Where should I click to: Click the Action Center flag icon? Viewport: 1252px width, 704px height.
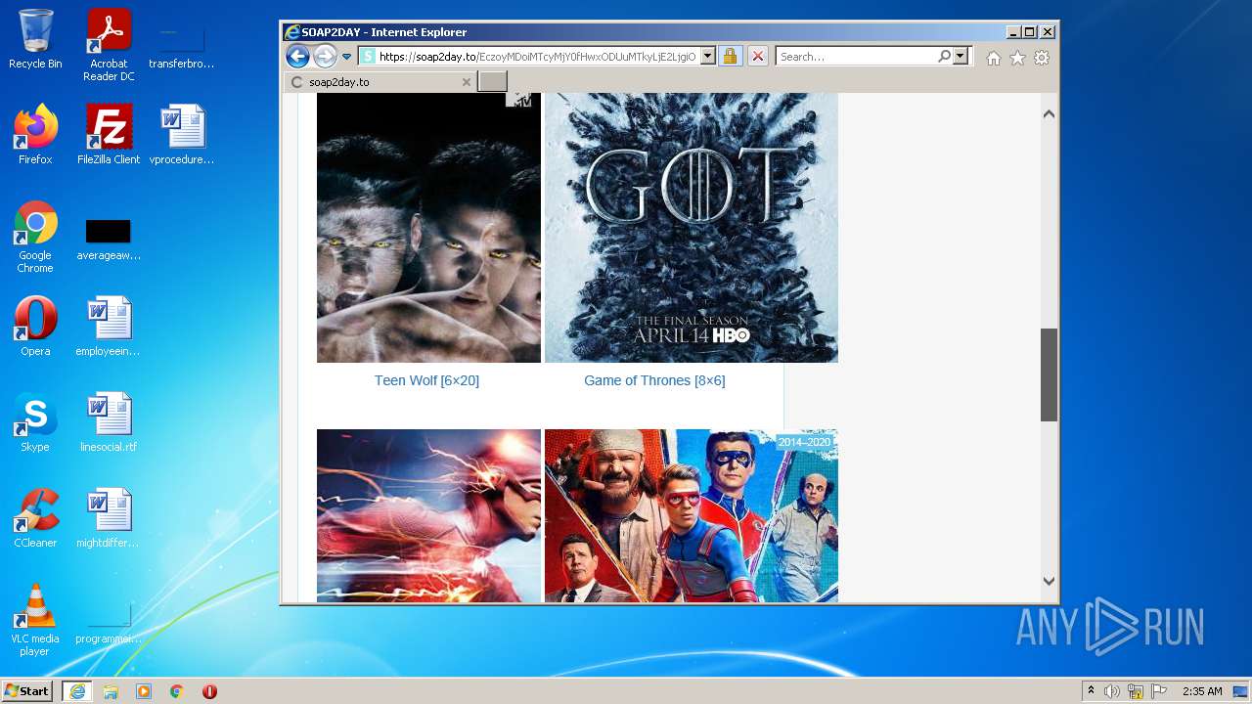tap(1159, 691)
